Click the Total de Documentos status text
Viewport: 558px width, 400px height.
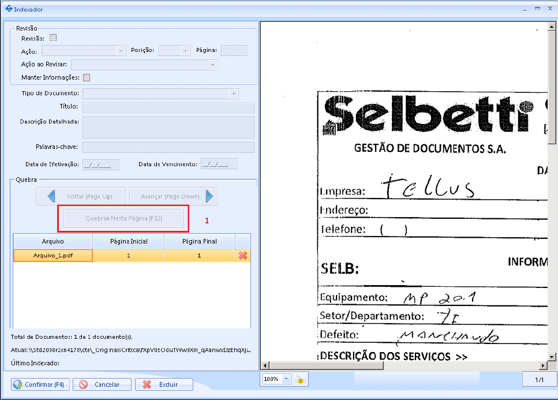pos(72,337)
